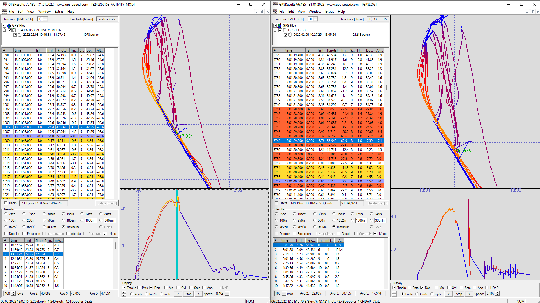Image resolution: width=540 pixels, height=303 pixels.
Task: Click cyan time cursor in left speed graph
Action: (177, 234)
